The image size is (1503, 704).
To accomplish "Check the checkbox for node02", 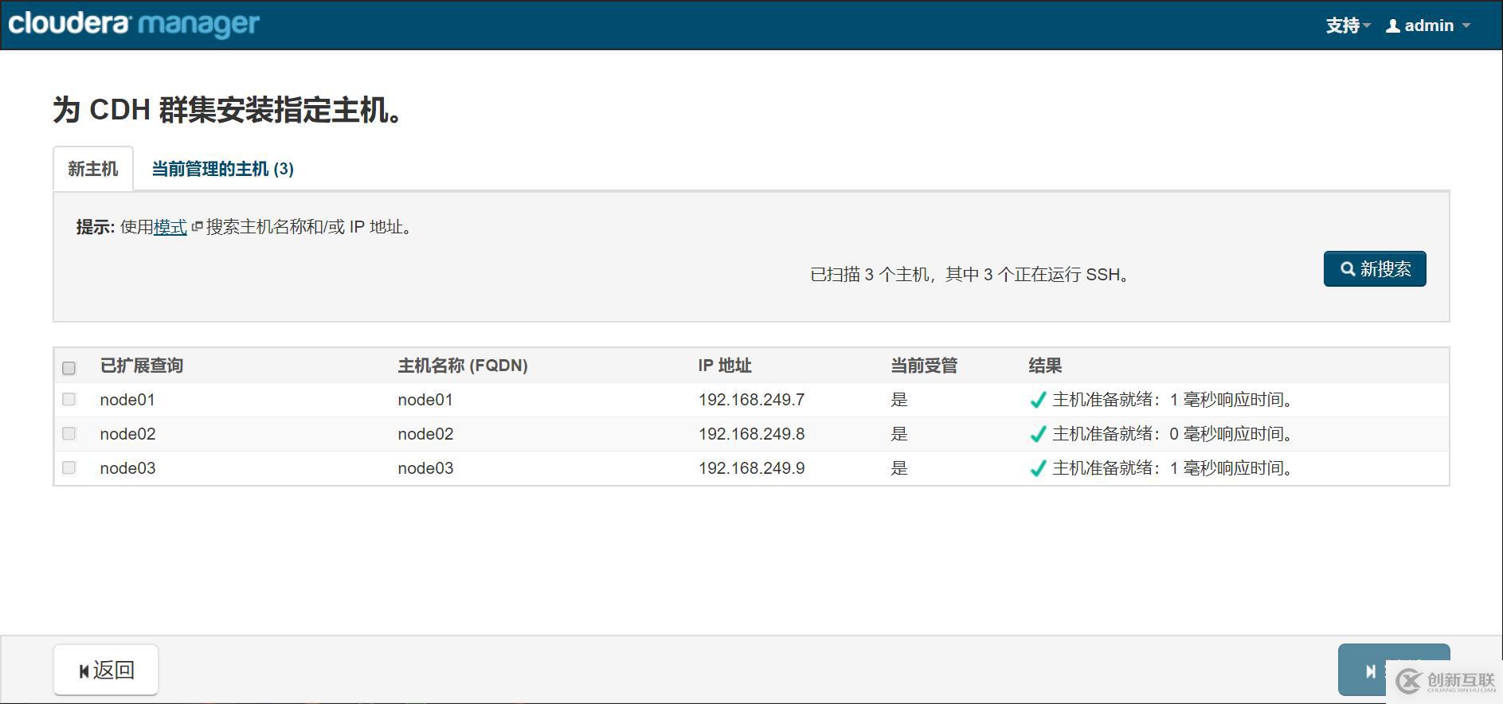I will pos(68,434).
